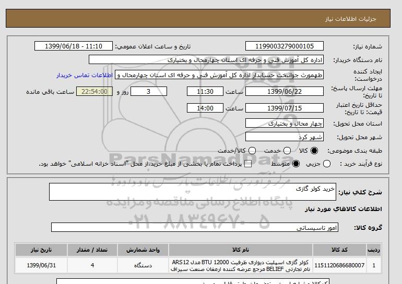
Task: Click the quantity cell showing 4
Action: coord(92,265)
